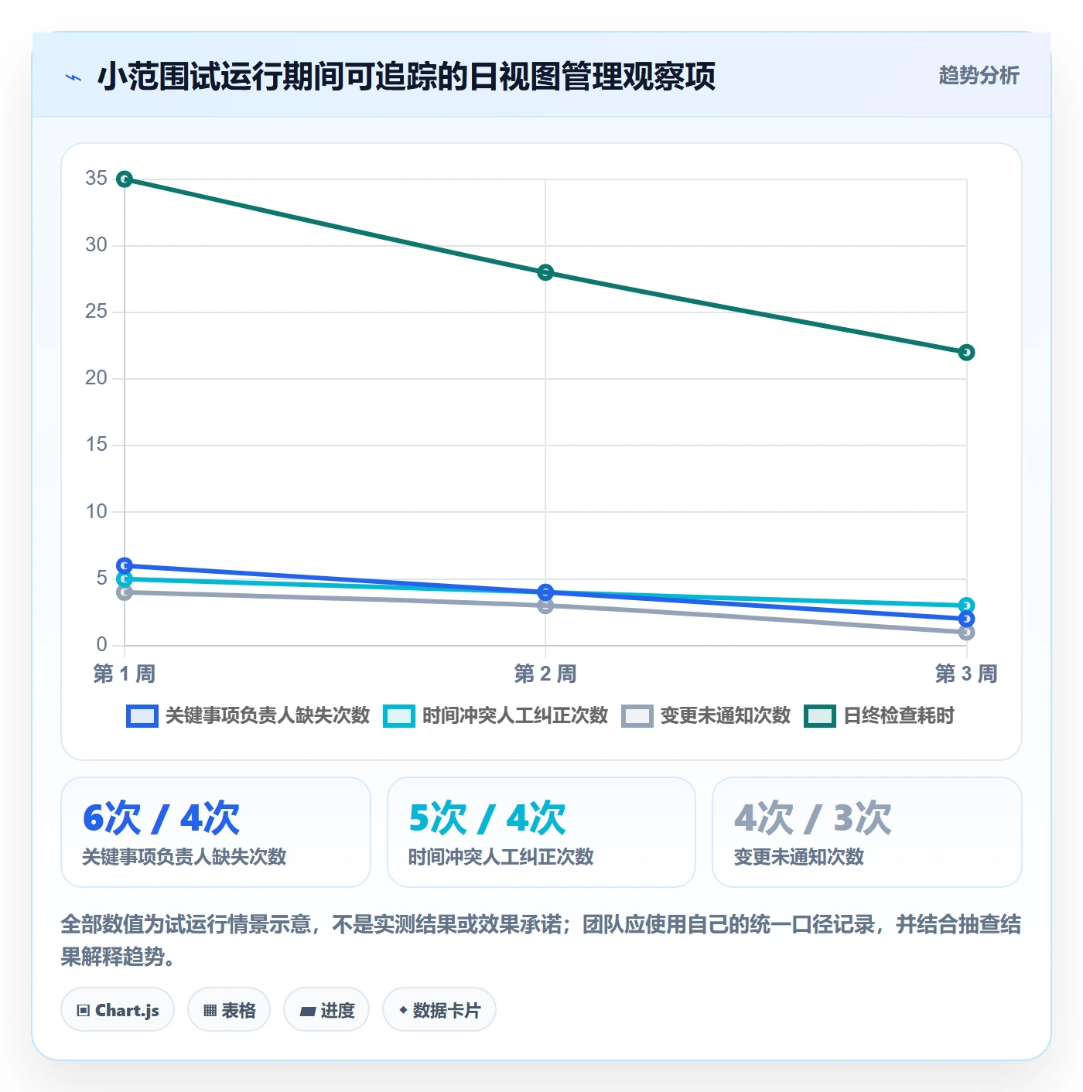Click the 日终检查耗时 point at 第 3 周

point(966,353)
